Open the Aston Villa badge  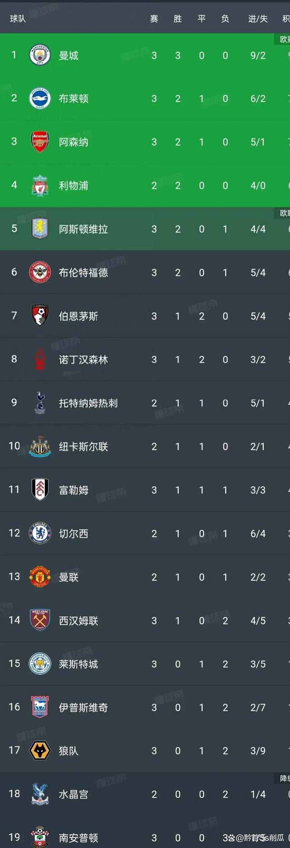pos(40,229)
